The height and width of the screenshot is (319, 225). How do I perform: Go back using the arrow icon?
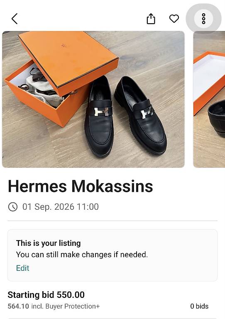tap(15, 19)
